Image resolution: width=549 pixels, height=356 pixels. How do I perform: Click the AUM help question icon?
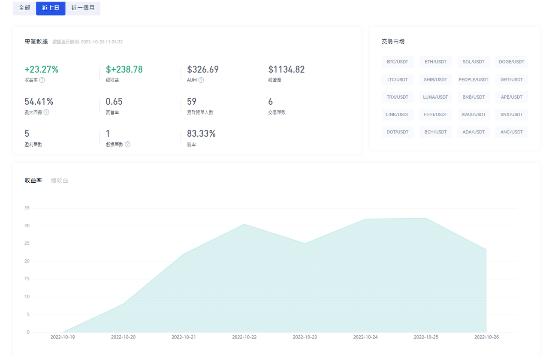pos(201,80)
